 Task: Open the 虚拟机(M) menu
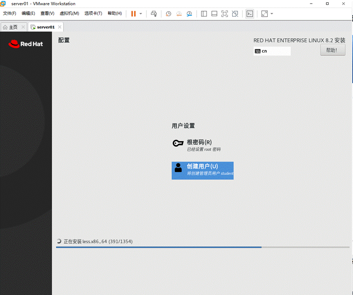click(69, 13)
